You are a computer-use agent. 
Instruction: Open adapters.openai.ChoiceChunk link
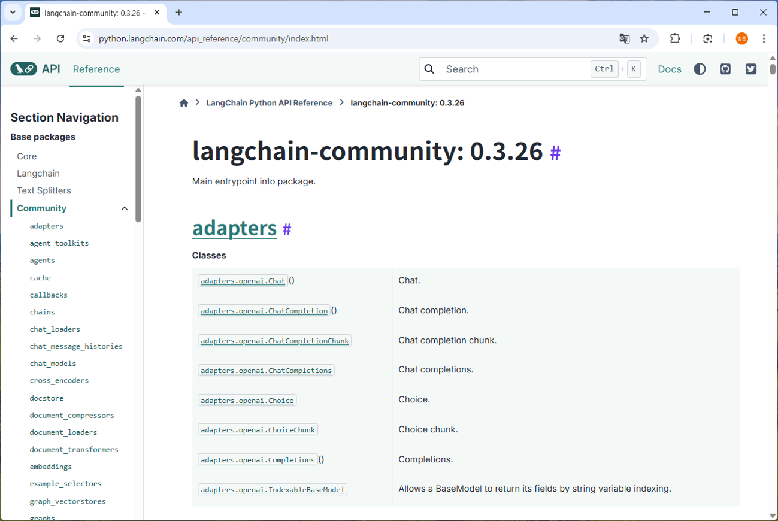point(258,430)
